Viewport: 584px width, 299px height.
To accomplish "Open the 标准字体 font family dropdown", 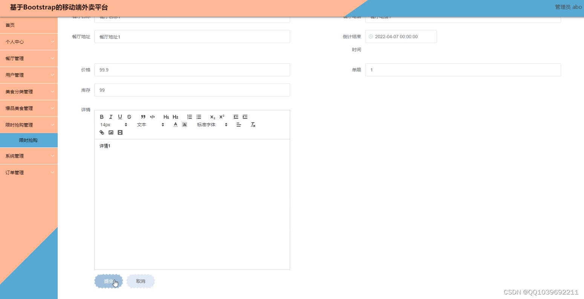I will [x=212, y=125].
